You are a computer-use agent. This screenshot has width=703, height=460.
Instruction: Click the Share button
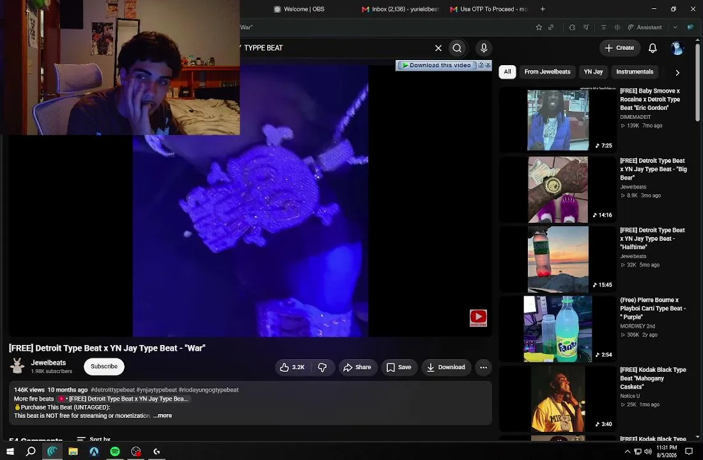(x=358, y=367)
